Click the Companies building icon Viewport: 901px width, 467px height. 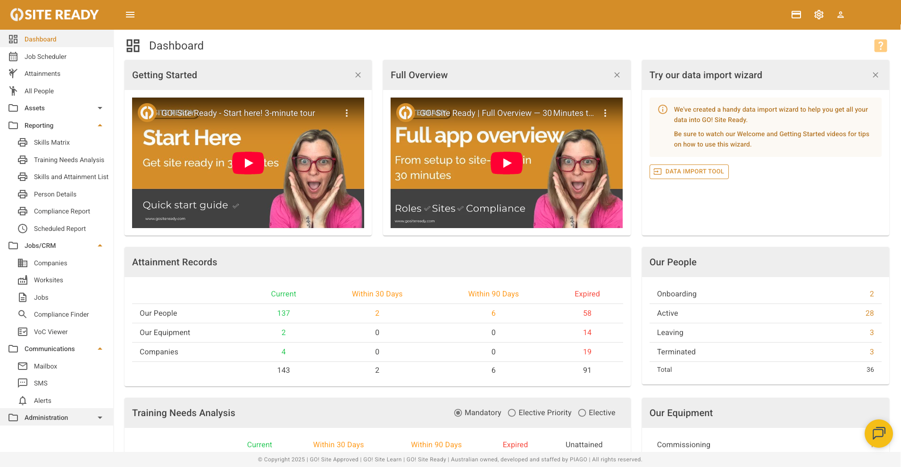coord(23,263)
